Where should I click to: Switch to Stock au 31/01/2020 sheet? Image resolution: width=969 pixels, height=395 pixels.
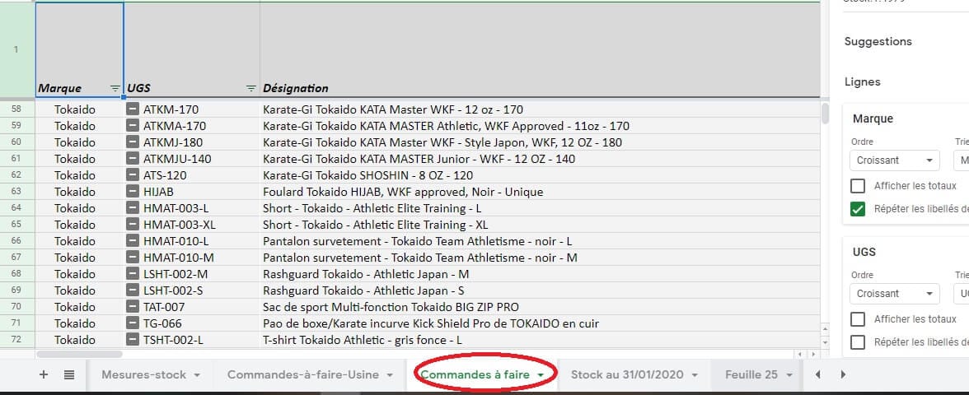pos(627,374)
